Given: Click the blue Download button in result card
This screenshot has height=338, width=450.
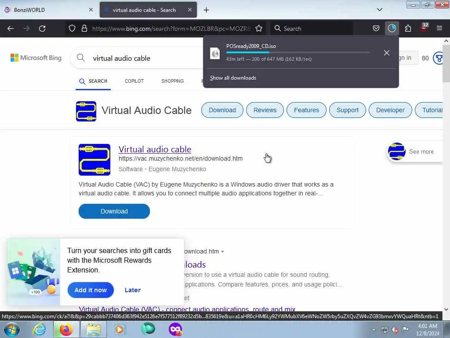Looking at the screenshot, I should (x=114, y=211).
